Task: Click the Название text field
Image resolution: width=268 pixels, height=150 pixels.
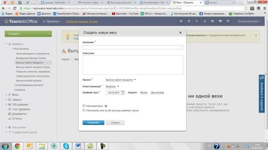Action: [133, 47]
